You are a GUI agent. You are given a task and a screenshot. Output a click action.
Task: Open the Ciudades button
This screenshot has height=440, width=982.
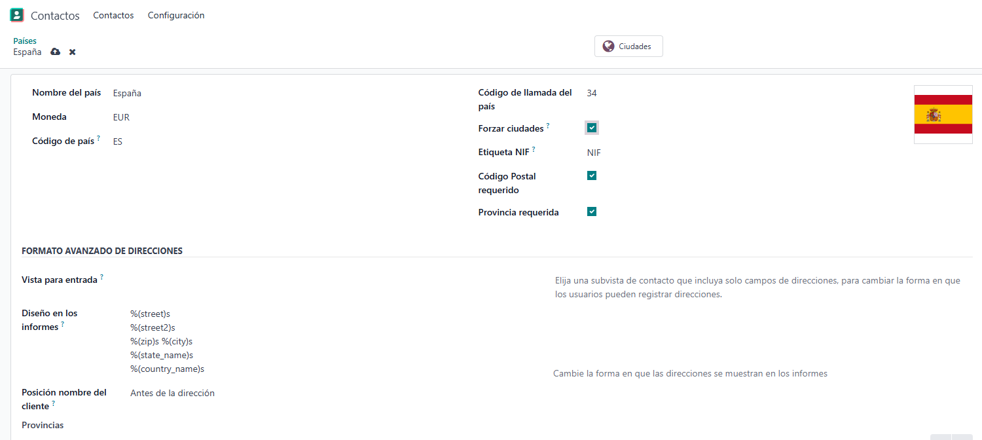628,46
